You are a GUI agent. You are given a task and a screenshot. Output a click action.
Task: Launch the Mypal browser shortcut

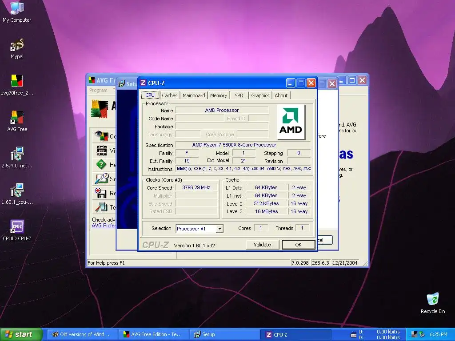point(17,48)
